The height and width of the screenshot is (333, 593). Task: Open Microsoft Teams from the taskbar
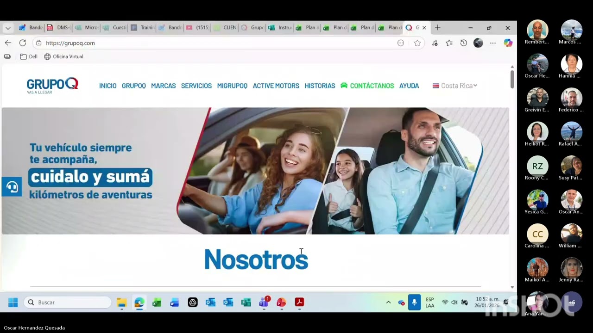pos(264,302)
